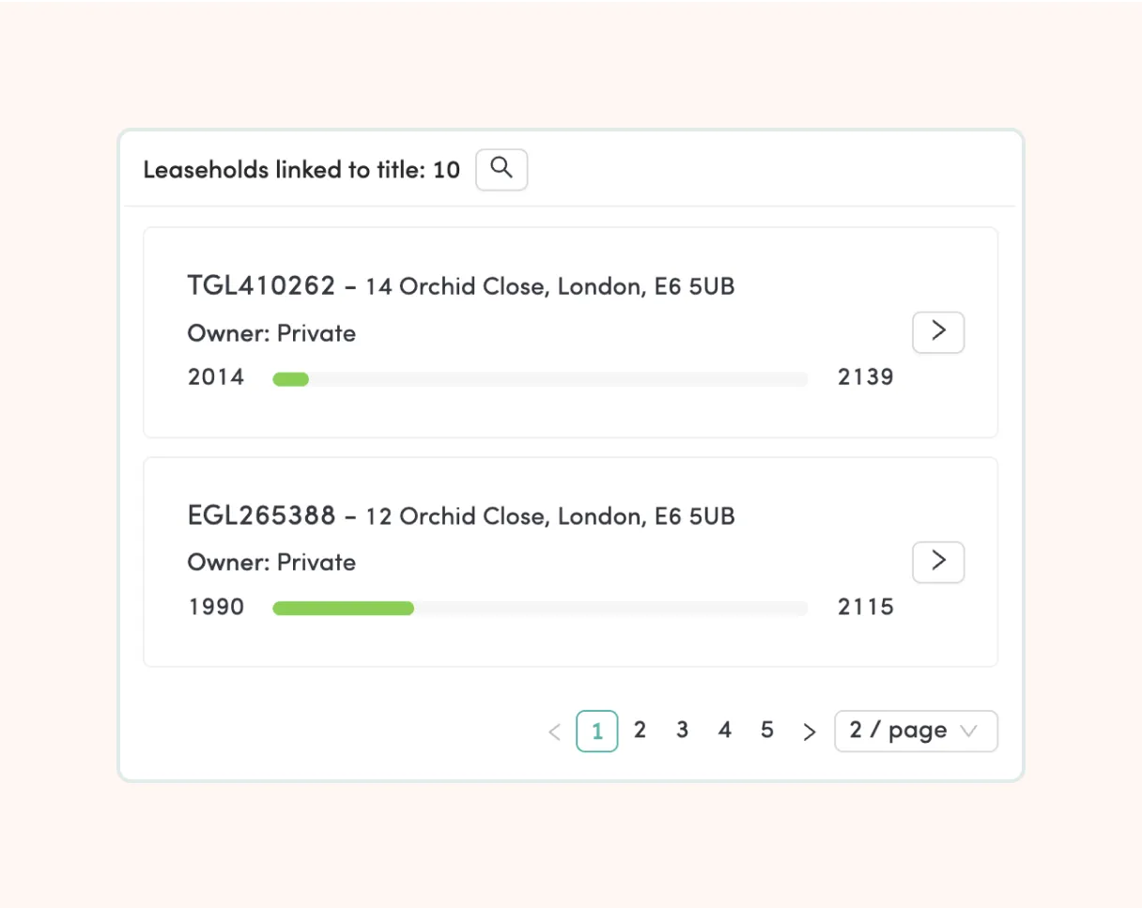Viewport: 1142px width, 908px height.
Task: Jump to page 5 in pagination
Action: (767, 731)
